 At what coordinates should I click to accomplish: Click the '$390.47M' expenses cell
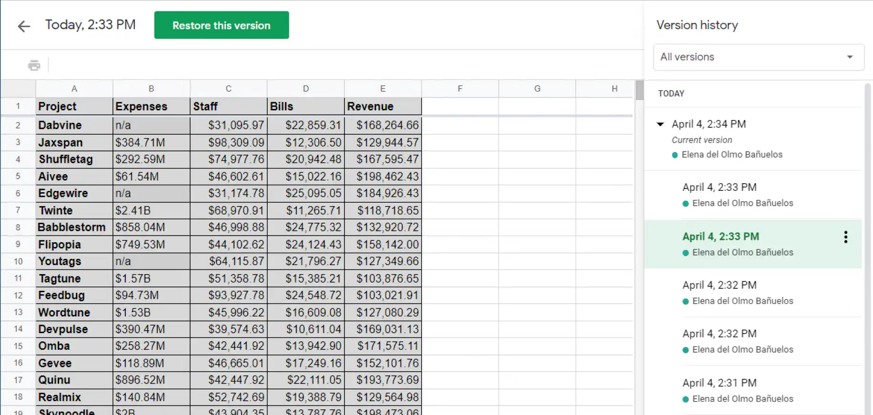coord(152,329)
